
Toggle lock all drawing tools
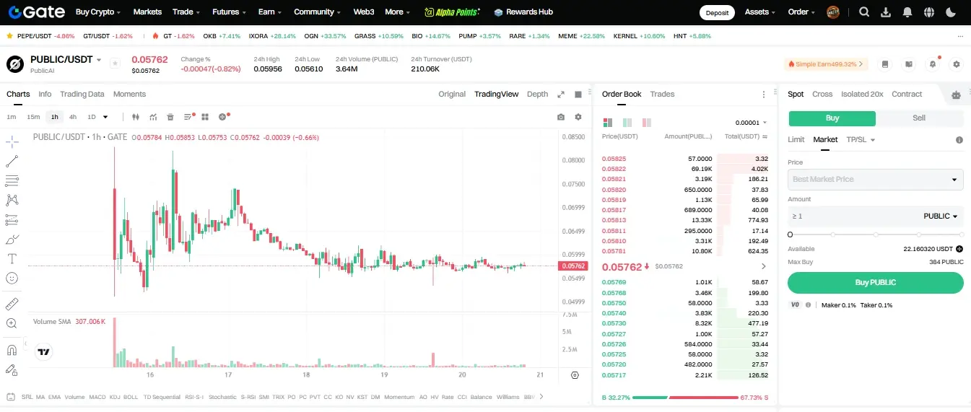click(x=12, y=369)
